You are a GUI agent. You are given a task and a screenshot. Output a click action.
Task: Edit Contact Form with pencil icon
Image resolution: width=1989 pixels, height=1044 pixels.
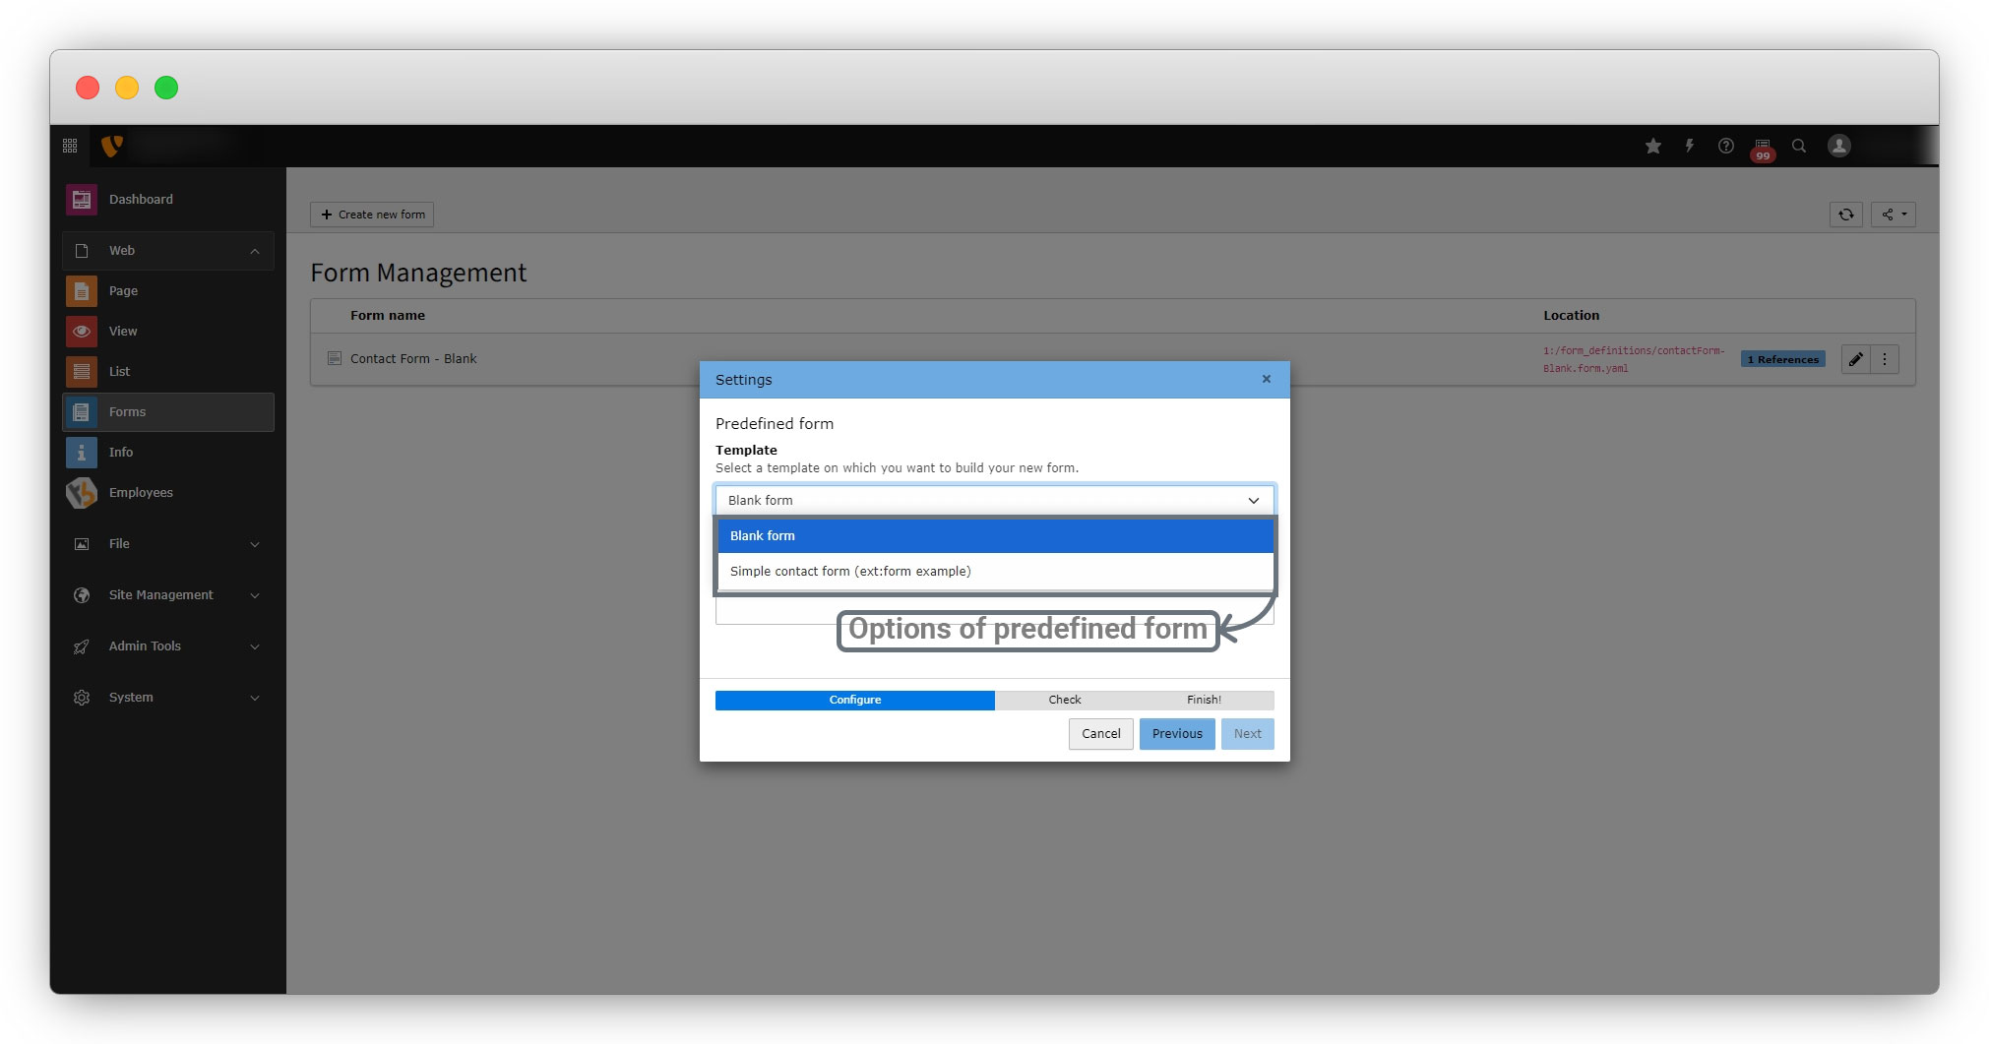(1855, 359)
